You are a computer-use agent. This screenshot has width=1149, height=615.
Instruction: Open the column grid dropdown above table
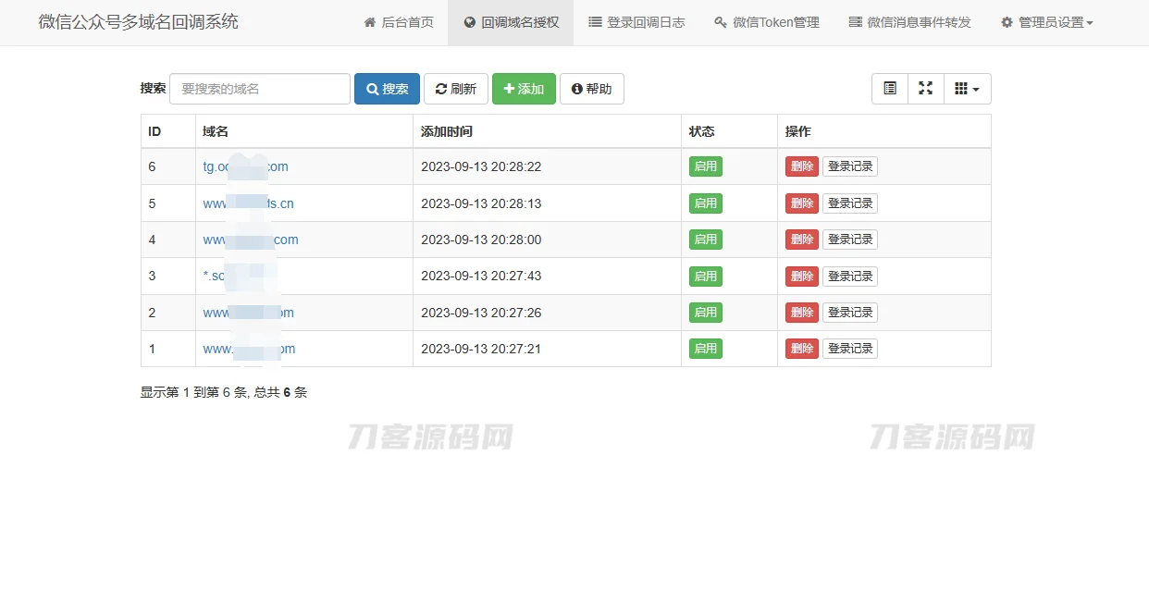point(966,88)
